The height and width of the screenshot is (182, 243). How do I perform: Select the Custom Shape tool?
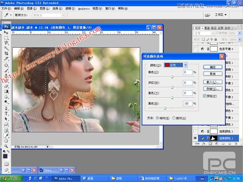(x=6, y=124)
